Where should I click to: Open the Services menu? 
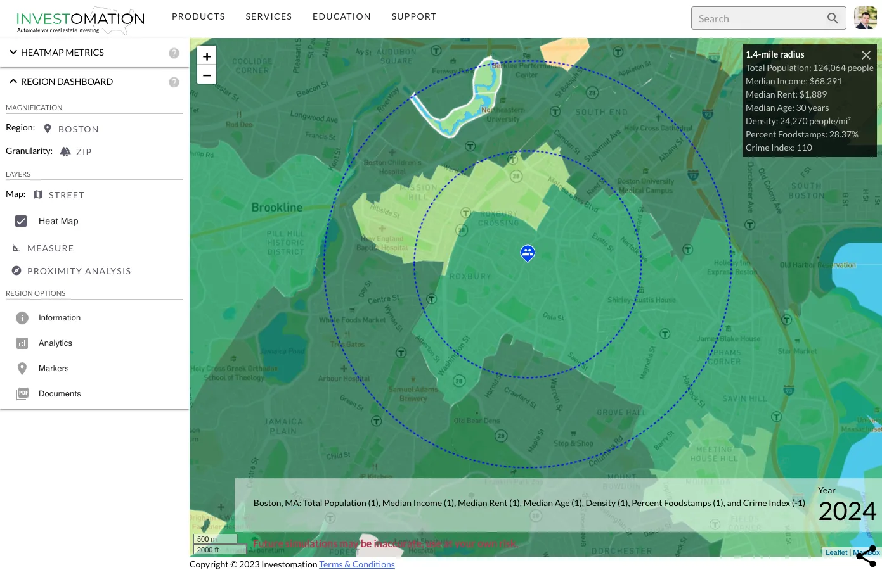pos(269,16)
